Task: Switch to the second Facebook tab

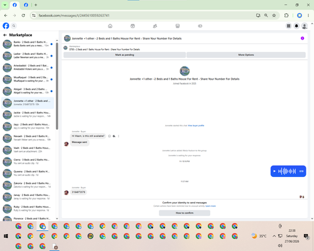Action: [x=26, y=5]
